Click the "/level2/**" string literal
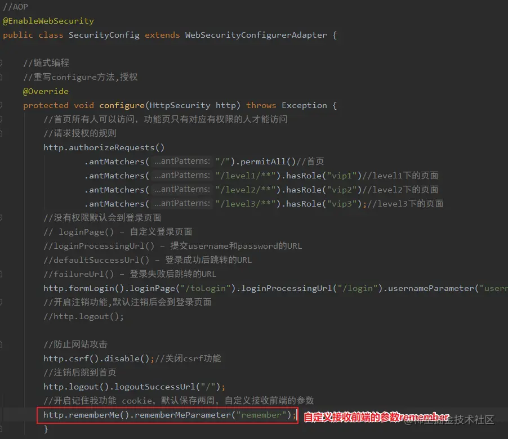Viewport: 508px width, 439px height. pos(246,190)
